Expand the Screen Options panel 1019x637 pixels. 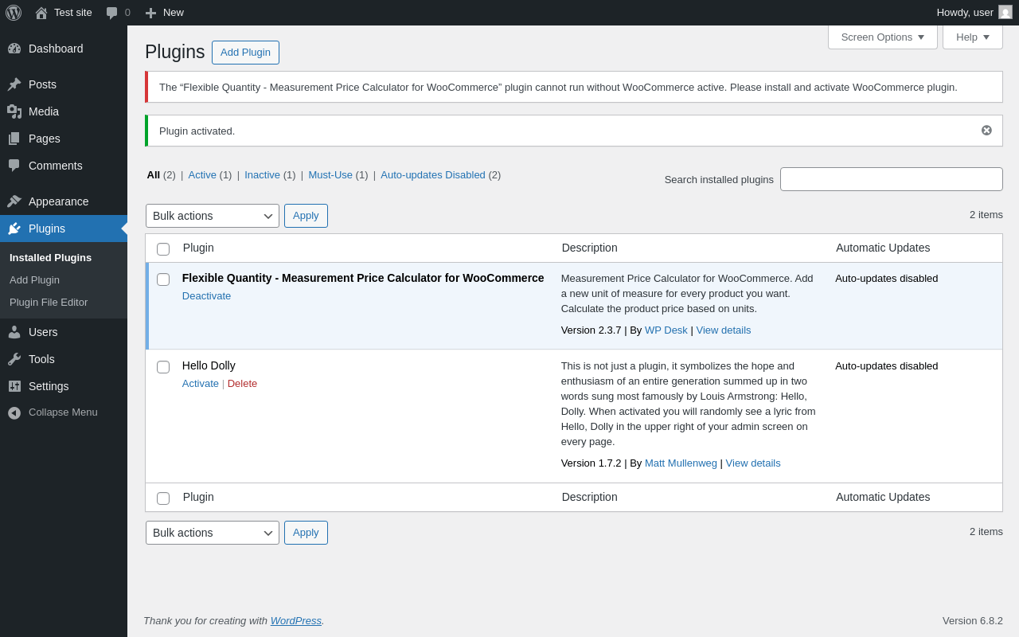point(883,37)
